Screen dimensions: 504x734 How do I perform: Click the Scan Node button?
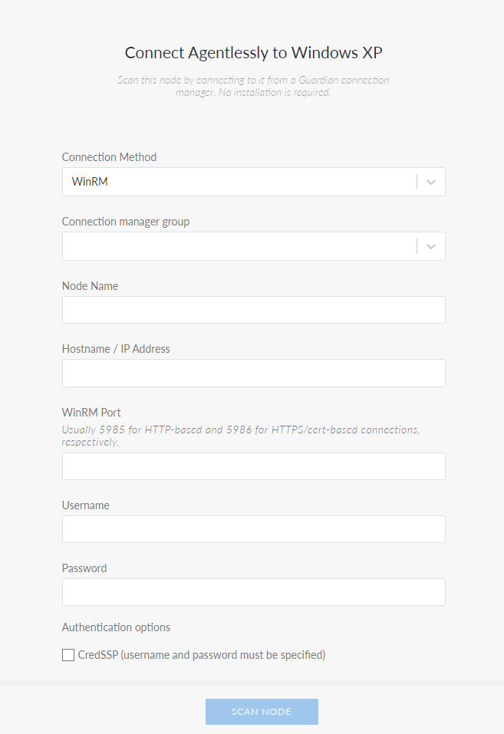click(x=262, y=712)
